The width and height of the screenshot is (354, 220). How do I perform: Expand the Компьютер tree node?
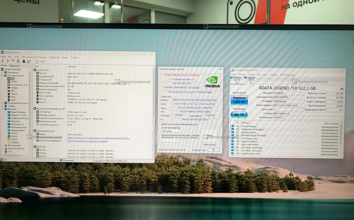pos(2,72)
